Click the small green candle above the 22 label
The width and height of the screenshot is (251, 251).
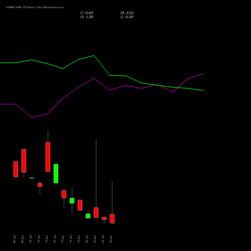(x=88, y=216)
